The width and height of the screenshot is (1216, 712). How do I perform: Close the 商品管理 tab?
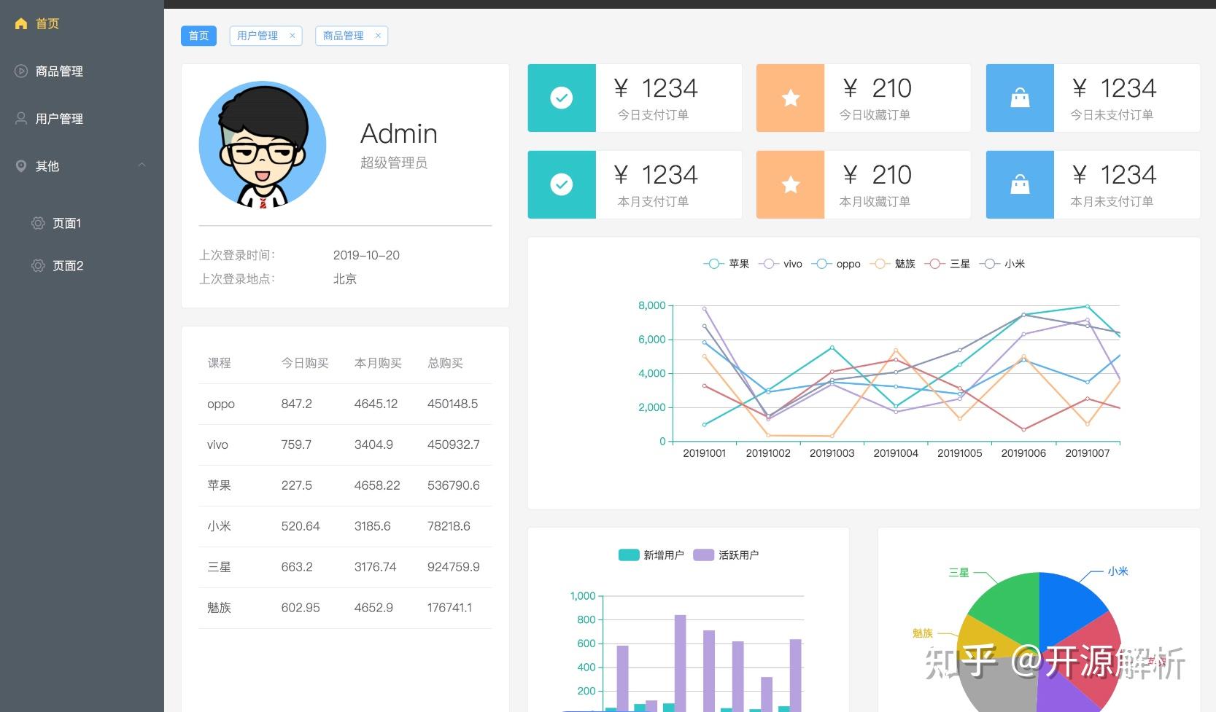[x=378, y=36]
